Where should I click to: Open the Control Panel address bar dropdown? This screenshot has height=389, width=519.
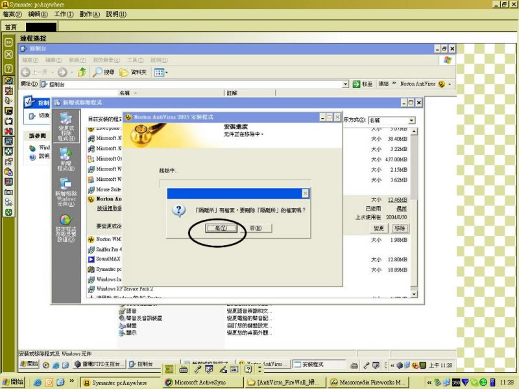point(346,84)
